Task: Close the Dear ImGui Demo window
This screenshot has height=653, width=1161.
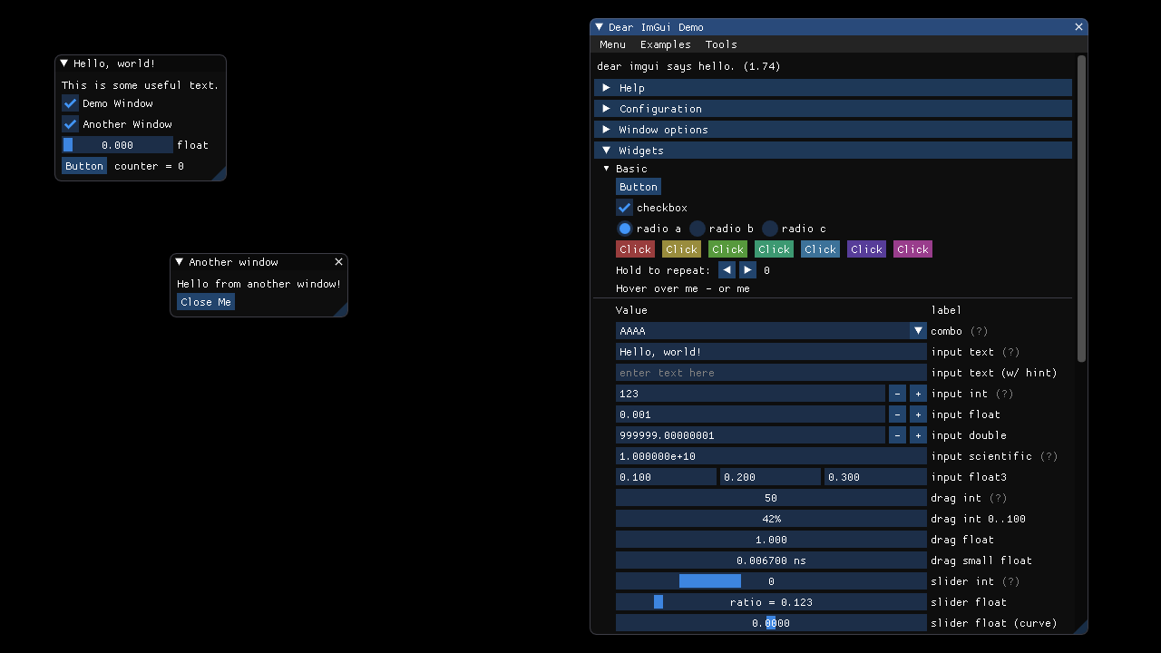Action: (x=1078, y=27)
